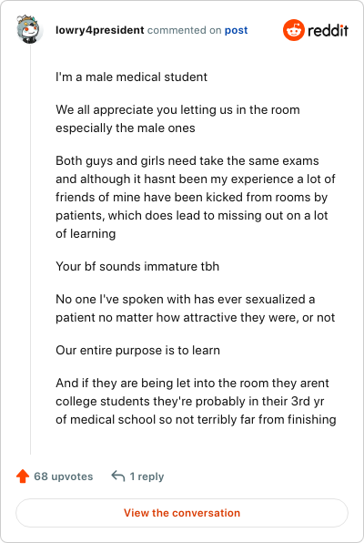364x543 pixels.
Task: Open the 1 reply link
Action: coord(147,476)
